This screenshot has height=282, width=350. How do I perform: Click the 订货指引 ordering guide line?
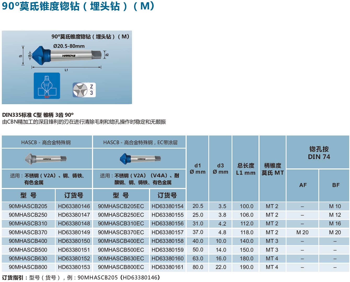point(81,278)
